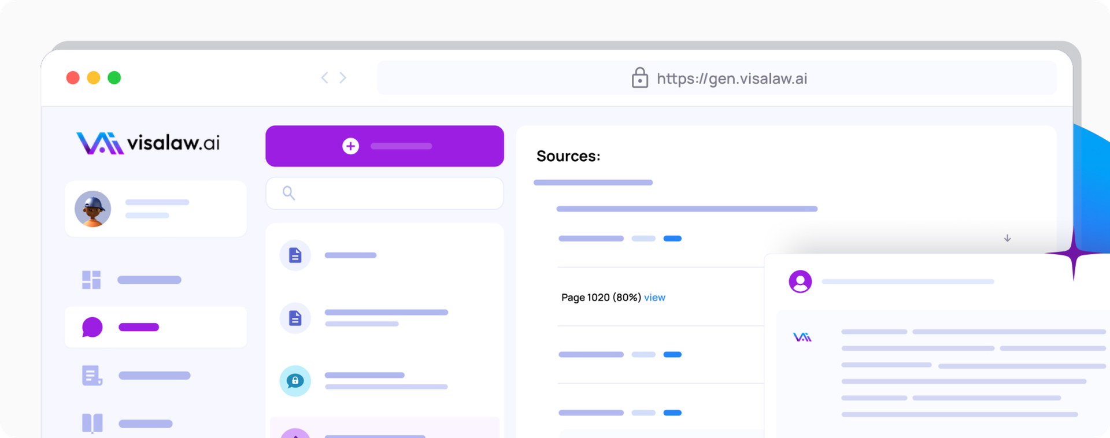Click the 'Sources:' heading
Viewport: 1110px width, 438px height.
click(x=568, y=156)
